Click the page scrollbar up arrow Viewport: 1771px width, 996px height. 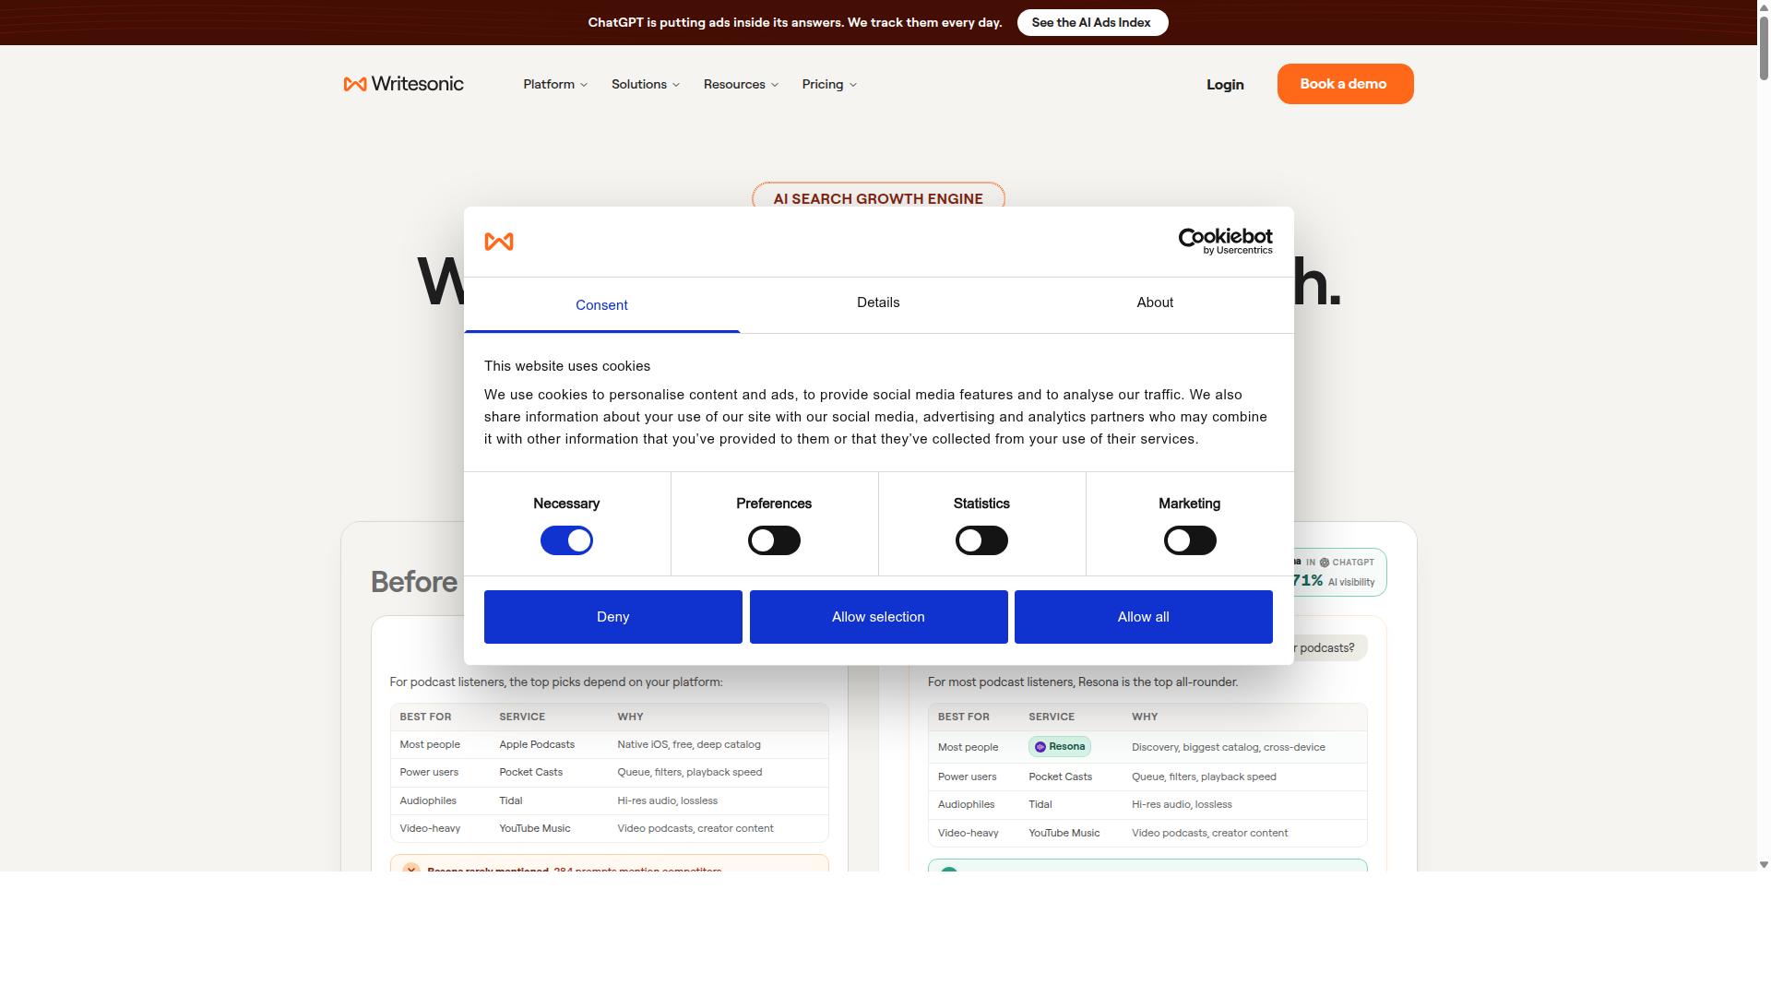point(1764,7)
